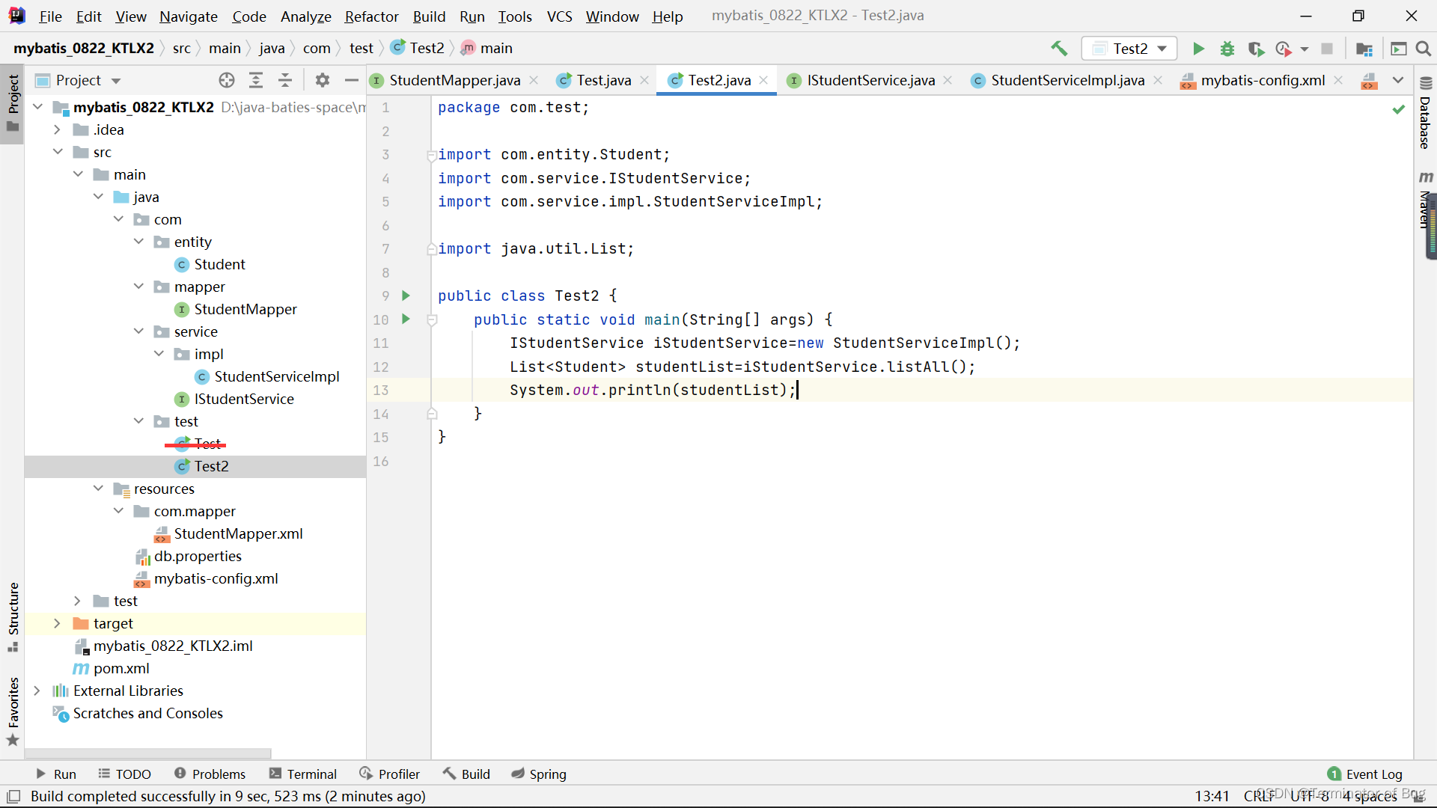Open the Test2 run configuration dropdown

tap(1129, 49)
